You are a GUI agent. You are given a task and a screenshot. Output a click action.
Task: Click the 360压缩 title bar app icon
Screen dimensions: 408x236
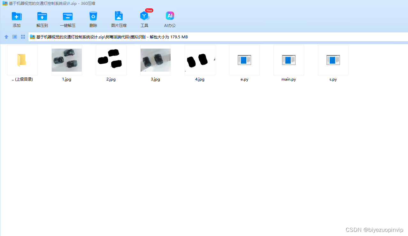(5, 4)
